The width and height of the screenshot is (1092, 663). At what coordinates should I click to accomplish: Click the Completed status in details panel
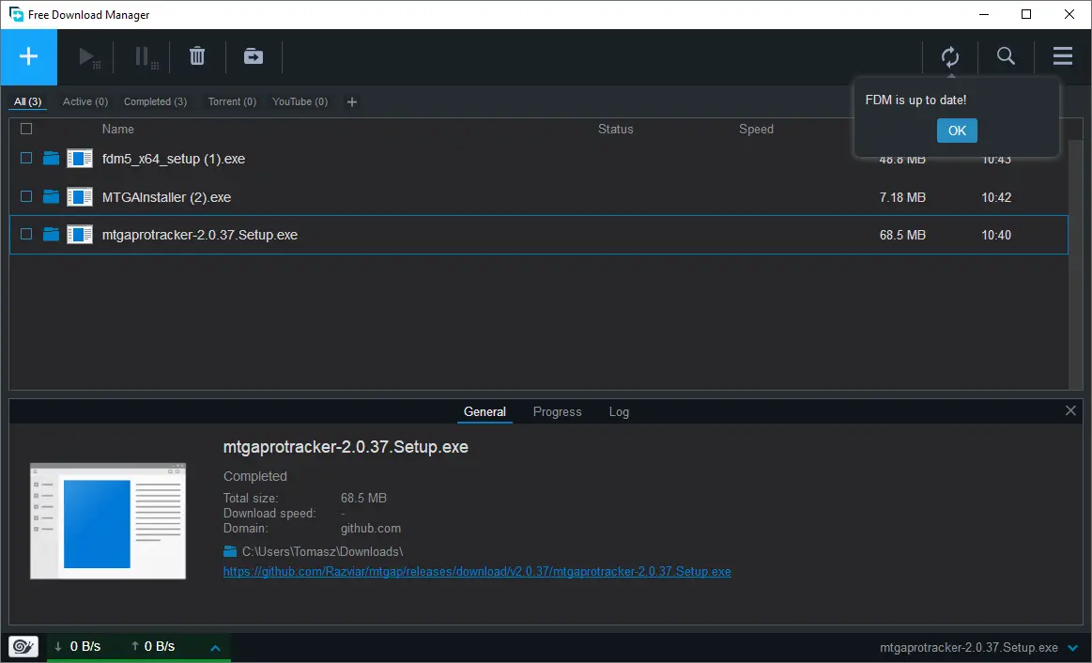(254, 476)
